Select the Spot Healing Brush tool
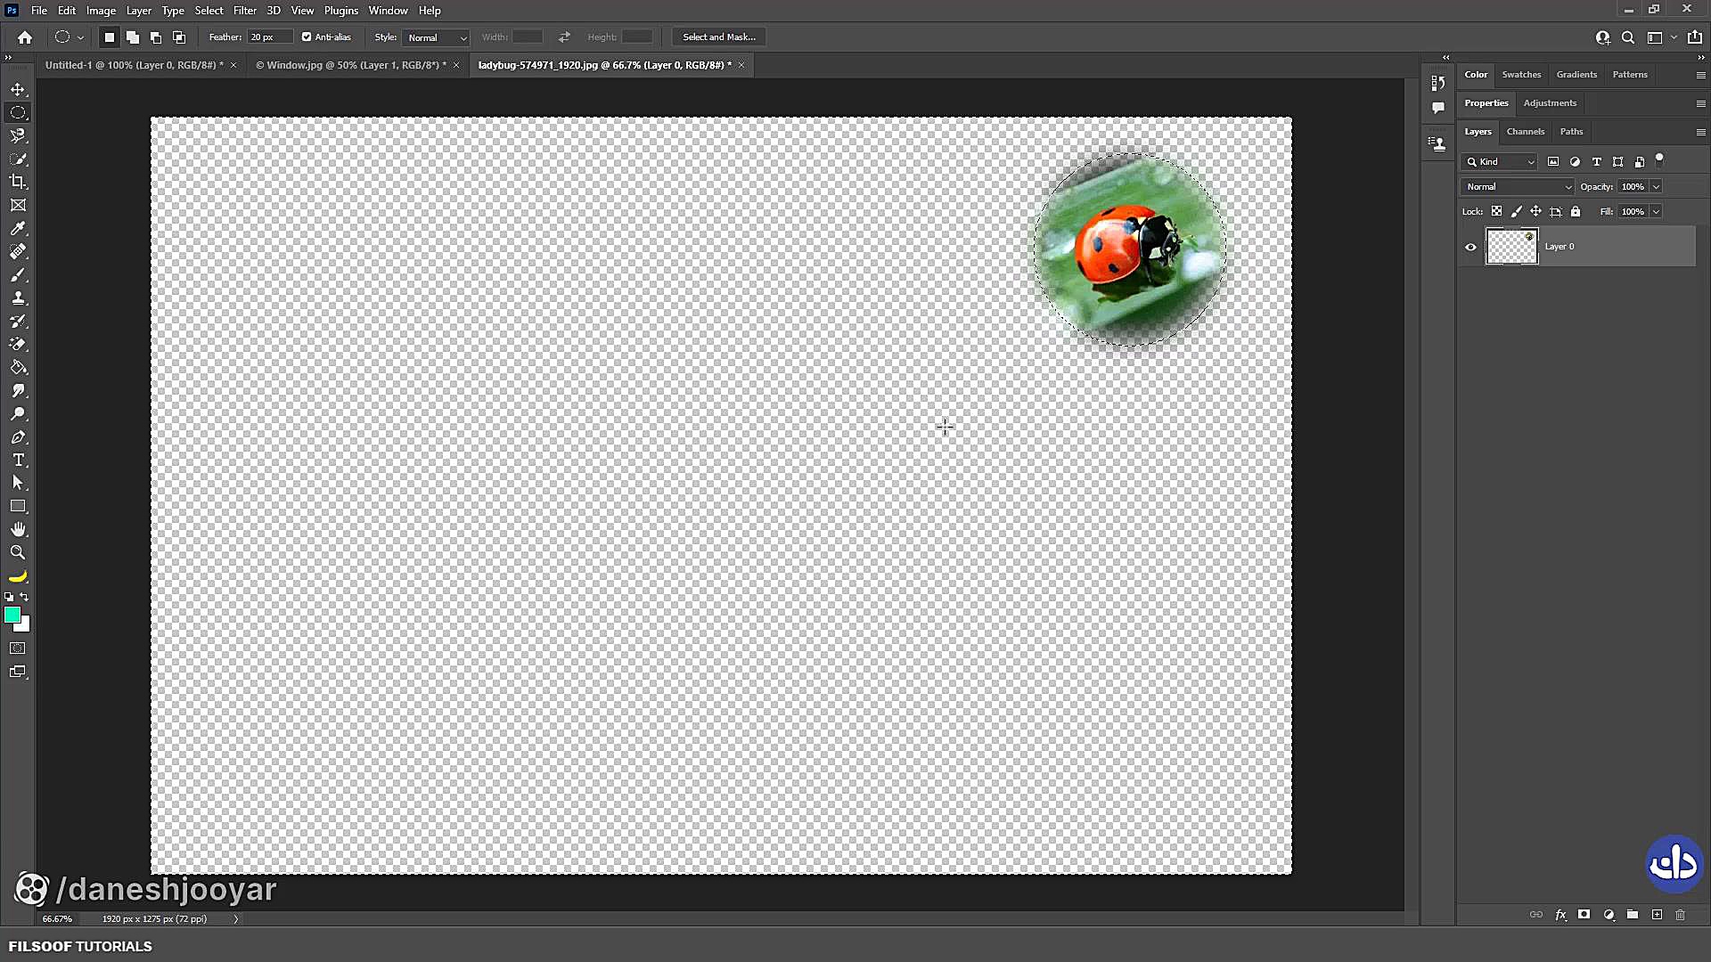1711x962 pixels. 18,252
